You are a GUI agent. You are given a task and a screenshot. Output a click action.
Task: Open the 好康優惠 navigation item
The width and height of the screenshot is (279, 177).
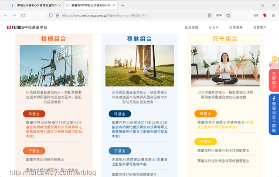pos(236,27)
